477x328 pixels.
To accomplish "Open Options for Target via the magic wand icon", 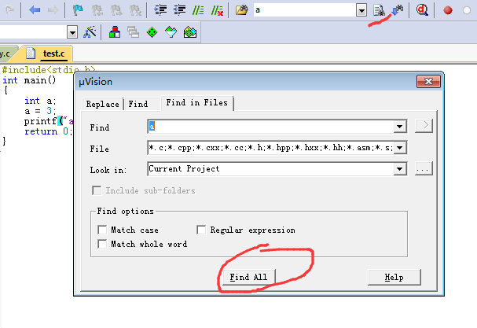I will click(x=90, y=32).
